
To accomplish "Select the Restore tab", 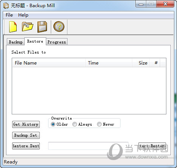I will (35, 41).
